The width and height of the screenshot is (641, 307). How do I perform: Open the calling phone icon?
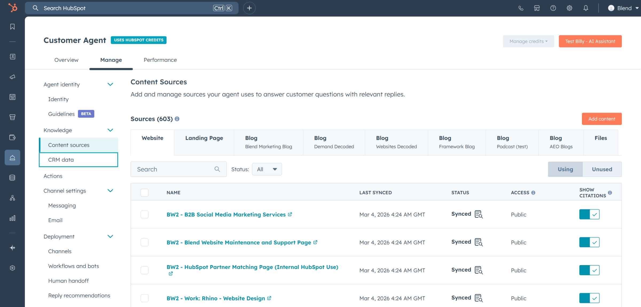click(521, 8)
